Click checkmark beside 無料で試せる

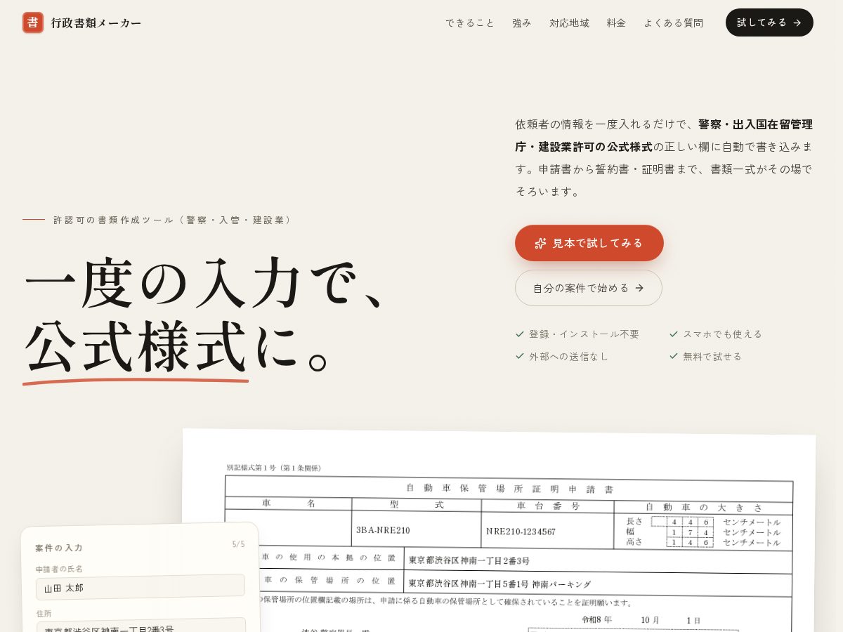click(x=674, y=356)
